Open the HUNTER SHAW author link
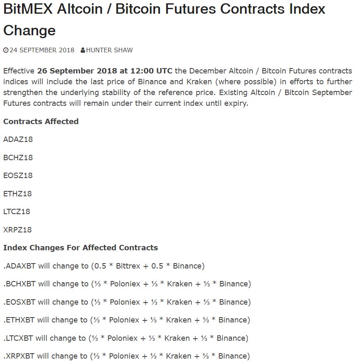 (109, 50)
